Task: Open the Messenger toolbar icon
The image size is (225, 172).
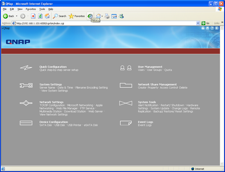Action: [121, 16]
